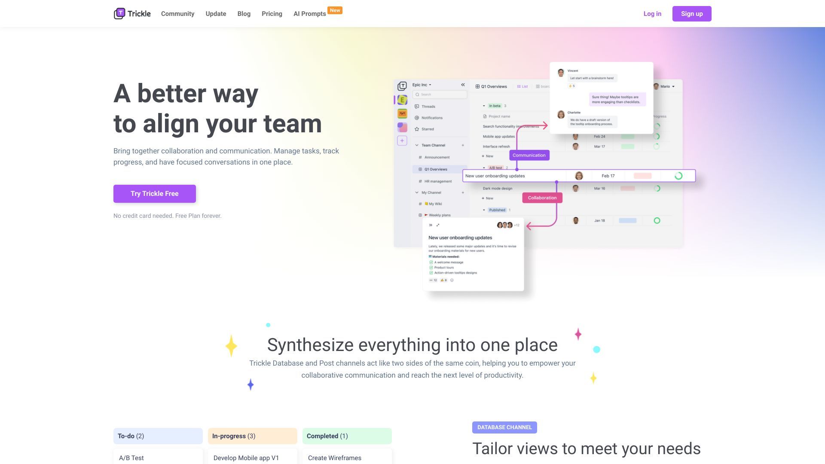Click the Sign up button
Viewport: 825px width, 464px height.
[692, 14]
